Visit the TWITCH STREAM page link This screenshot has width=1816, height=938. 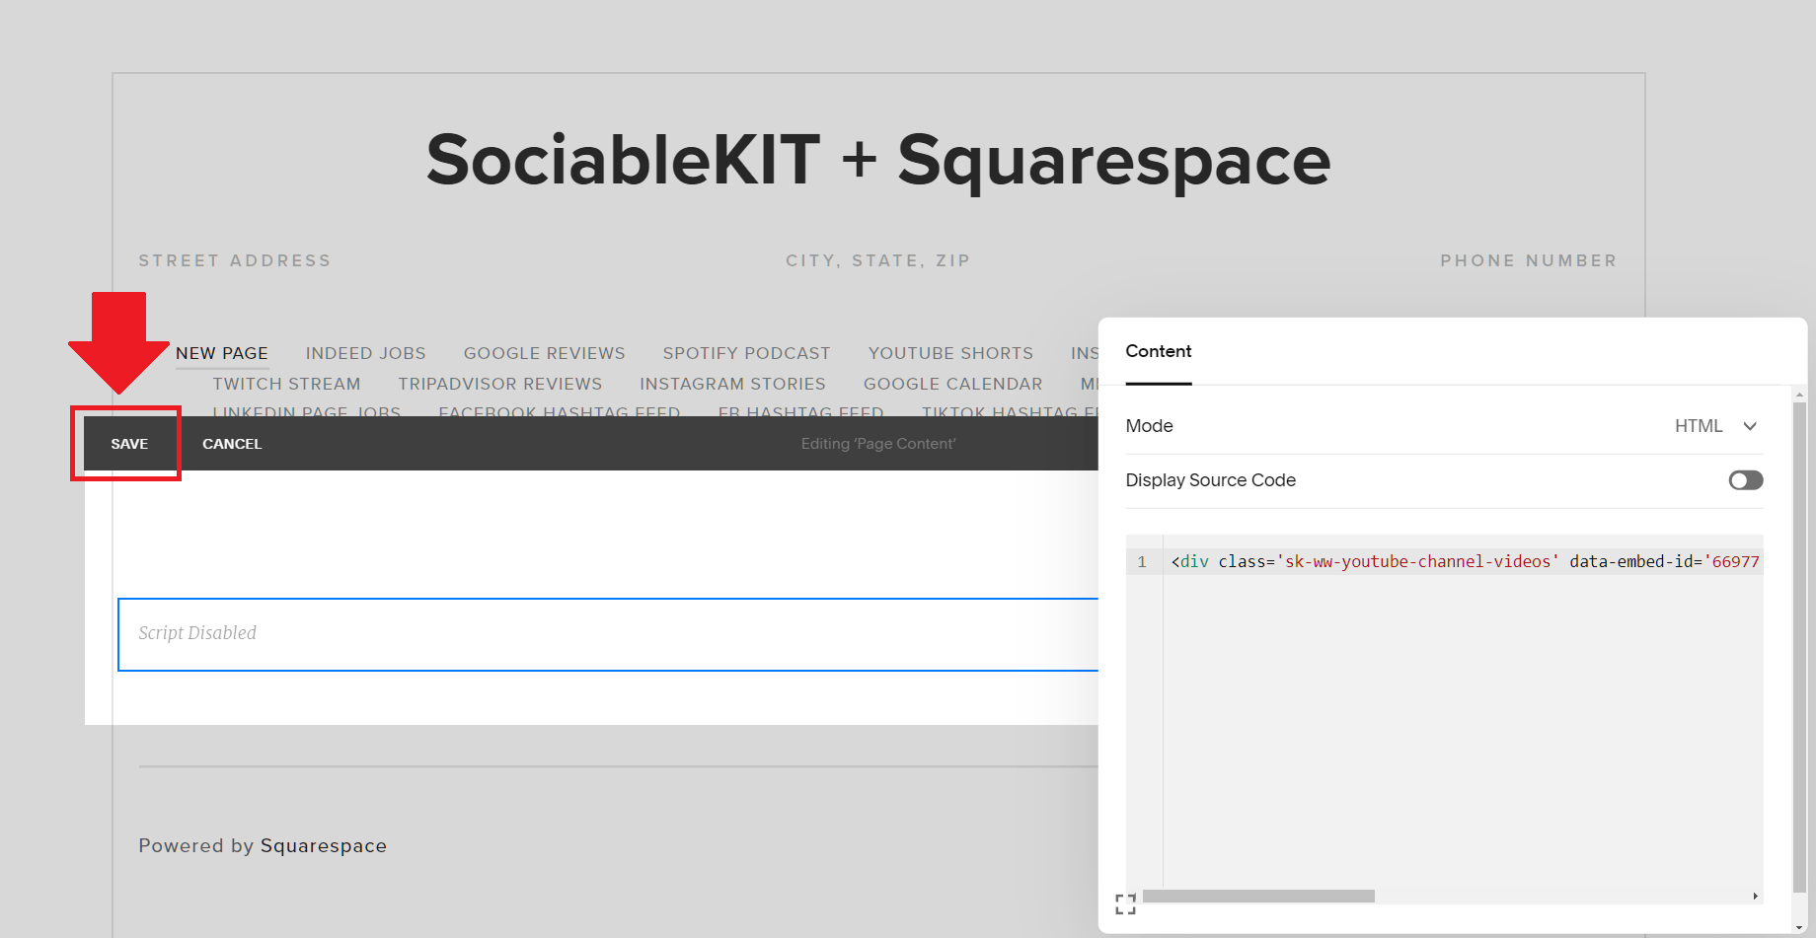(286, 384)
